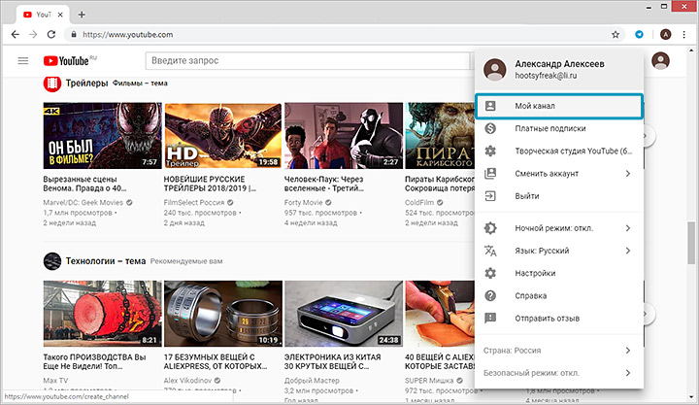Click the Платные подписки dollar icon

click(x=490, y=128)
